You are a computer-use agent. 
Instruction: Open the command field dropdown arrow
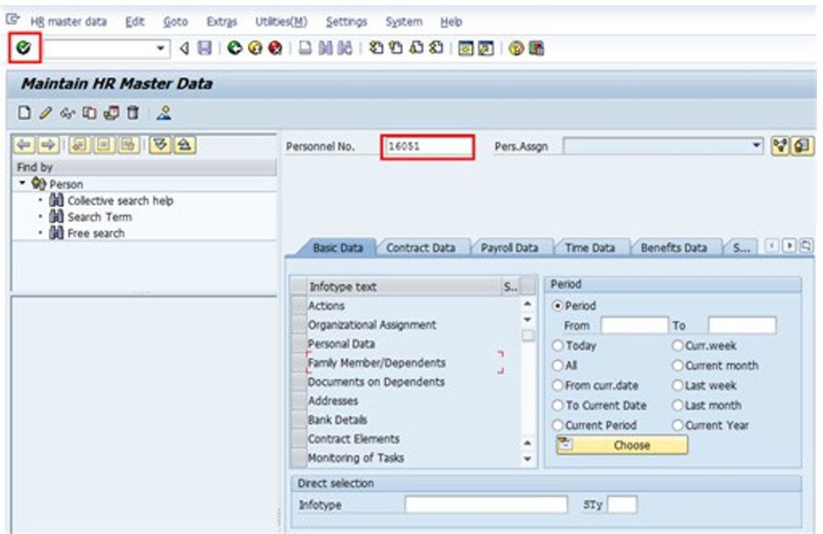(x=160, y=49)
